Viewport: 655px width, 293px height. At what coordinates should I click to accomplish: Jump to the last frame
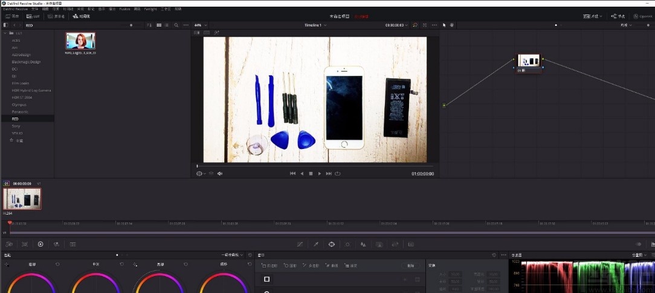pyautogui.click(x=329, y=174)
